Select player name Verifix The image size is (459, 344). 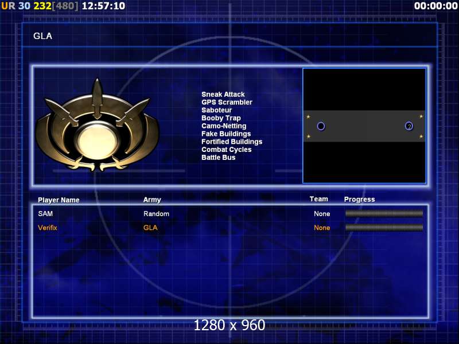[x=48, y=228]
